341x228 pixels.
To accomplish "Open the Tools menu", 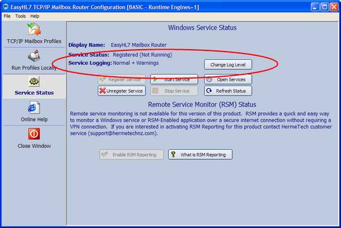I will pos(20,16).
